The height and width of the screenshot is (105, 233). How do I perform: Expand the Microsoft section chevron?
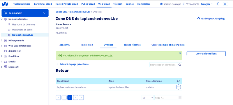coord(2,67)
